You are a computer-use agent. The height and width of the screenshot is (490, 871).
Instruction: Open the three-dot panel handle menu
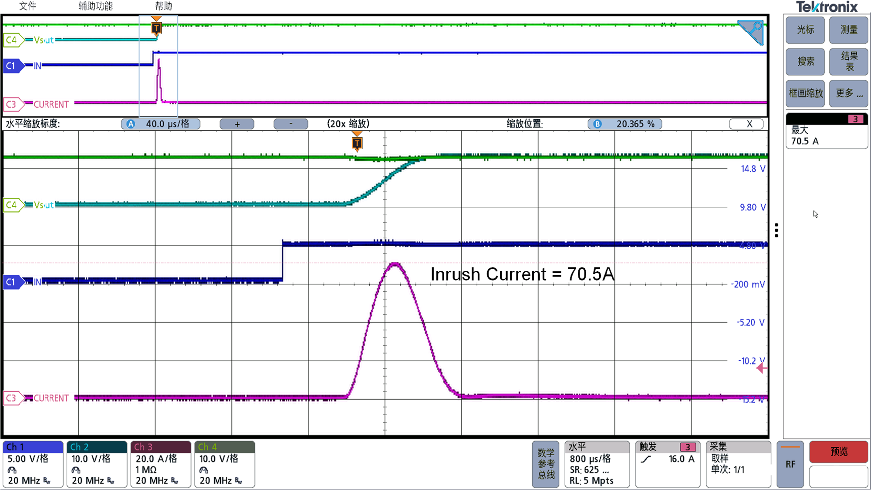[776, 230]
